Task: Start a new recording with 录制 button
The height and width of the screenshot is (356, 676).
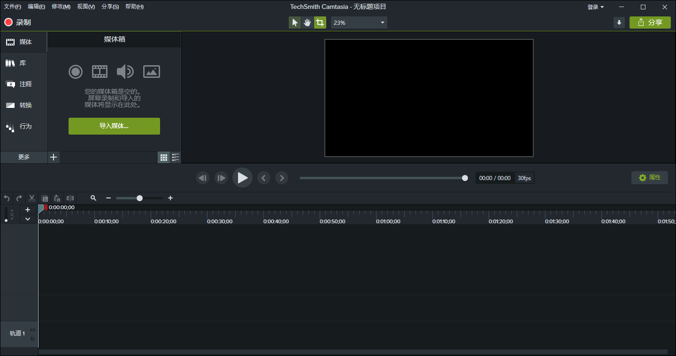Action: (x=18, y=23)
